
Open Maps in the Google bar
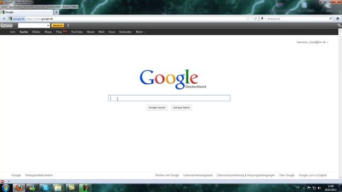48,32
